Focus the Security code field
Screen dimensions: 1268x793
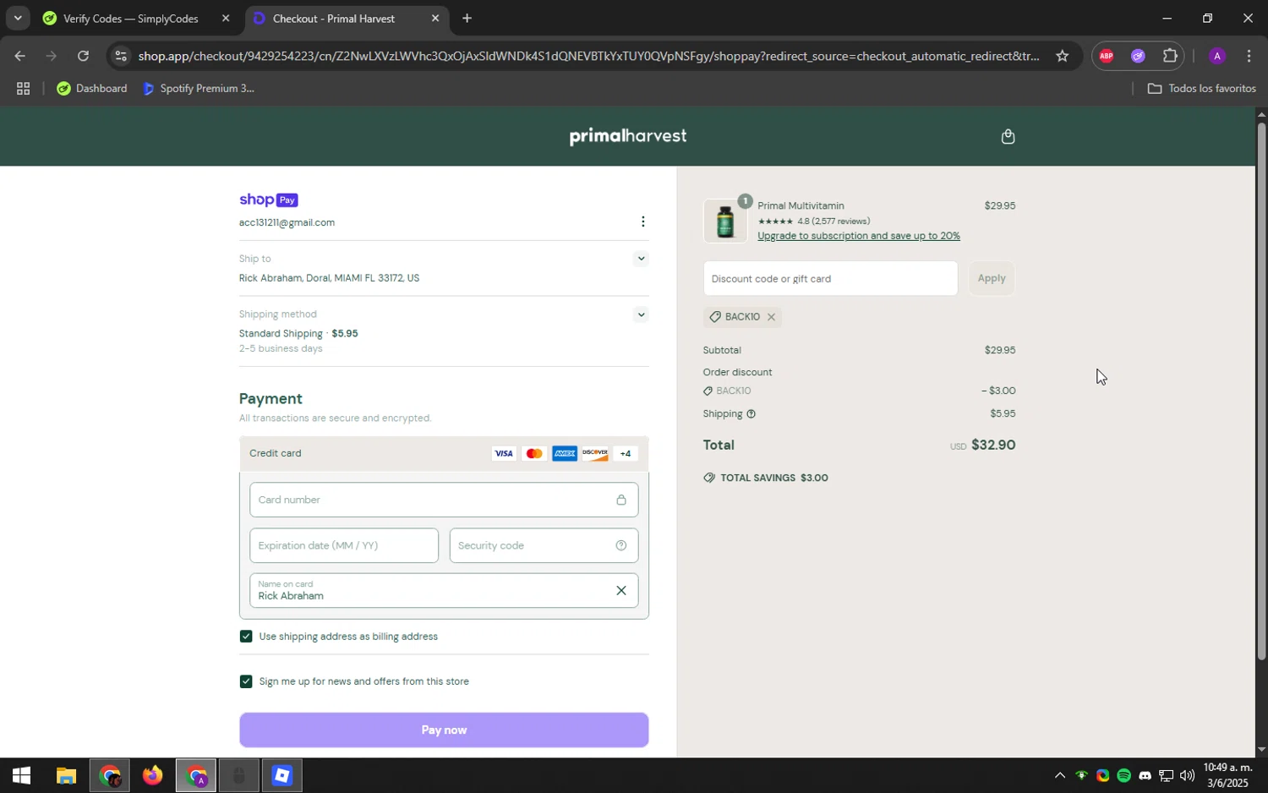[544, 546]
